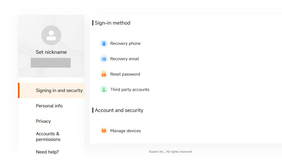Open the Need help? sidebar item
282x165 pixels.
click(47, 152)
